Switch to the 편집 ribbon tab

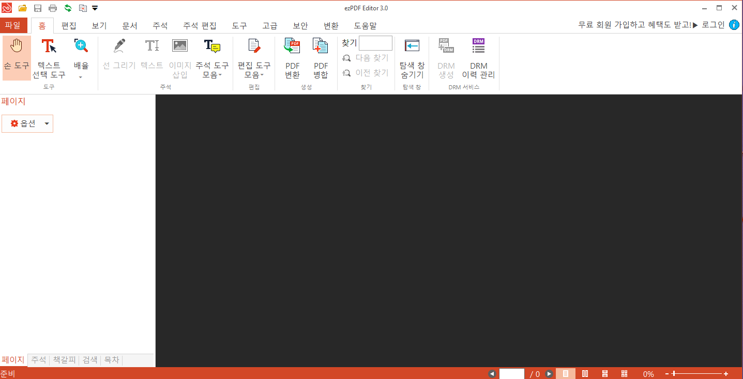point(69,25)
